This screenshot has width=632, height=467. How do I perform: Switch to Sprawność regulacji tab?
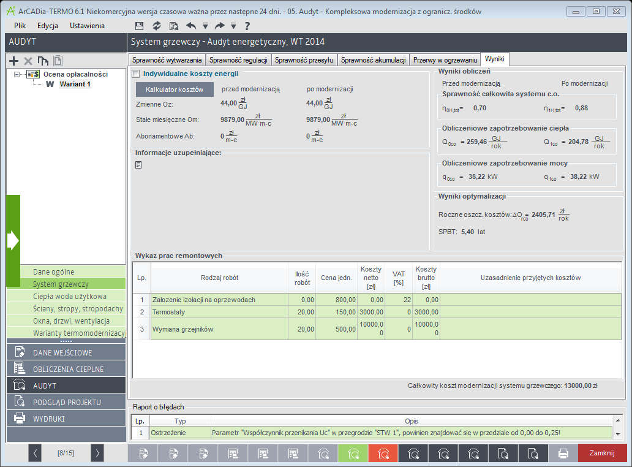coord(238,59)
